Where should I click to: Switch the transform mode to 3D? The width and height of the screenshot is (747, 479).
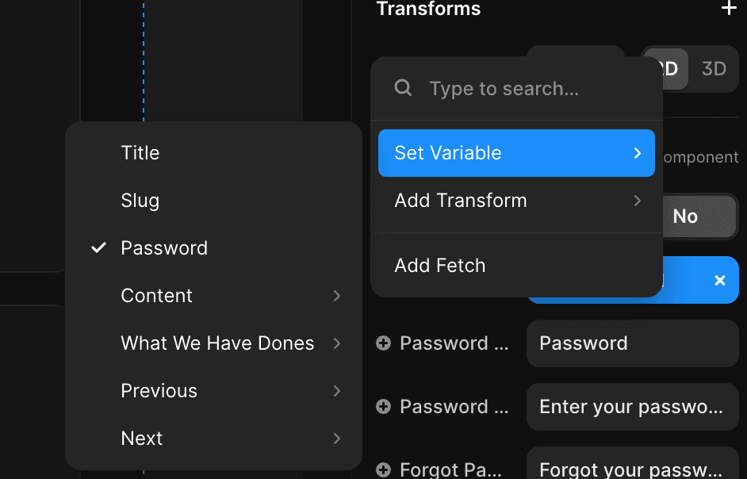click(x=714, y=69)
